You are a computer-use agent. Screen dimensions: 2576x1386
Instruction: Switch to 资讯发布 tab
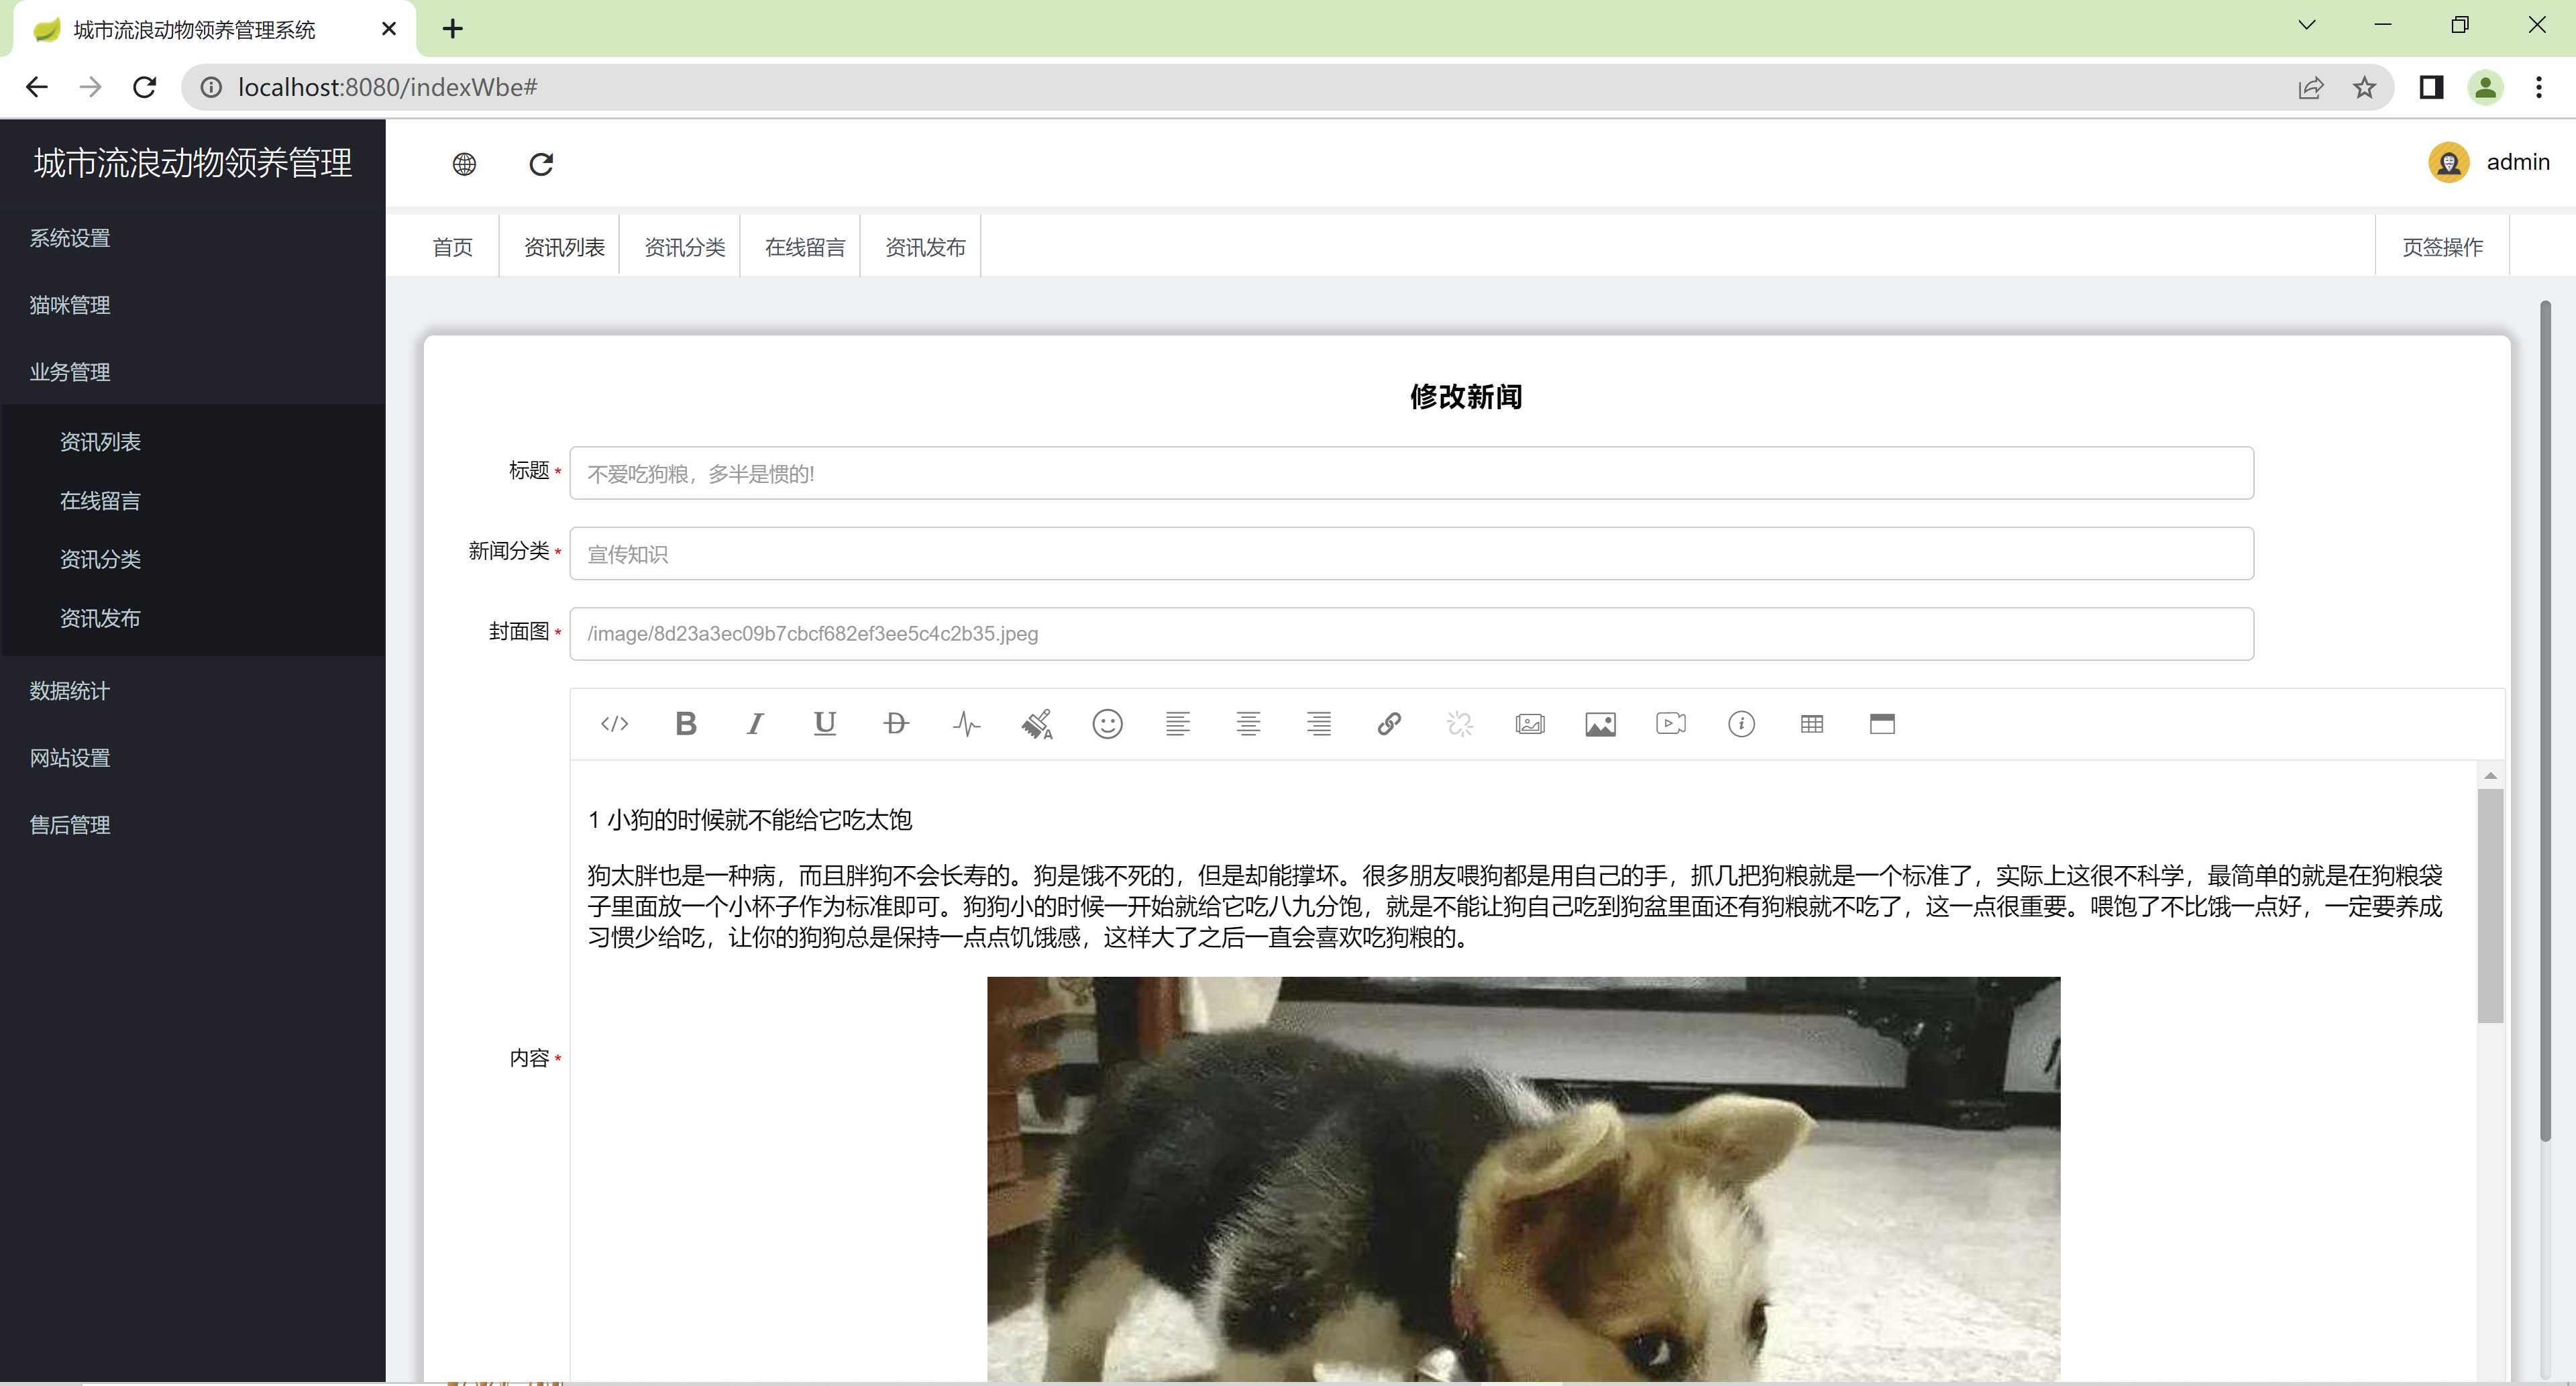[925, 247]
